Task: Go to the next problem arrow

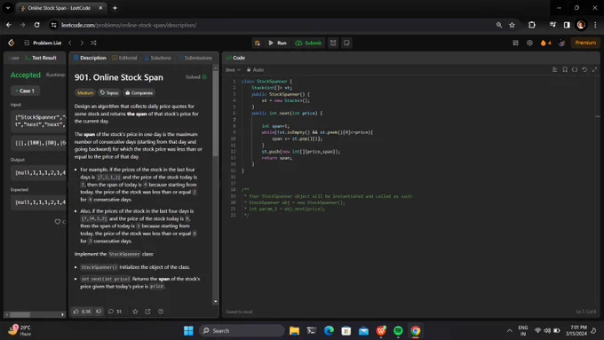Action: [x=82, y=43]
